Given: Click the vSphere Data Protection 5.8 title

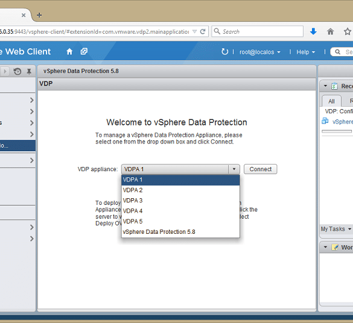Looking at the screenshot, I should (81, 71).
